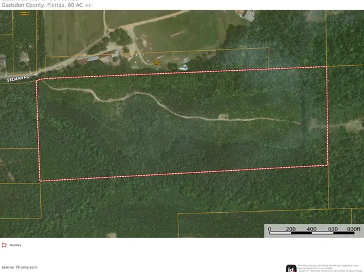The image size is (364, 272).
Task: Select the Boundary legend label
Action: click(15, 245)
